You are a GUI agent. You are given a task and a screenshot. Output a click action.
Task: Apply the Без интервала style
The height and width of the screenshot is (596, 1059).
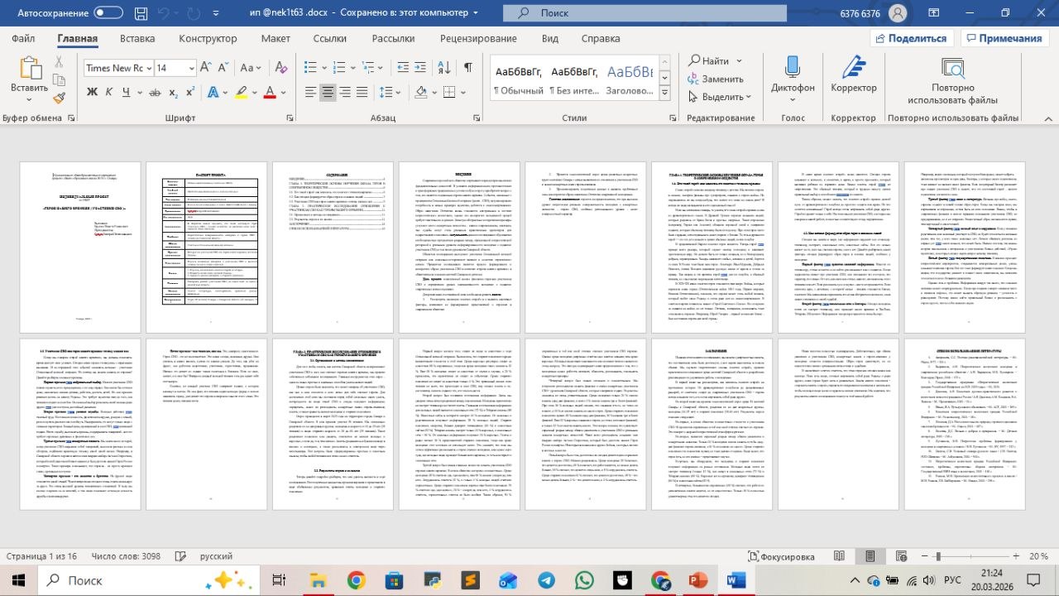tap(576, 78)
